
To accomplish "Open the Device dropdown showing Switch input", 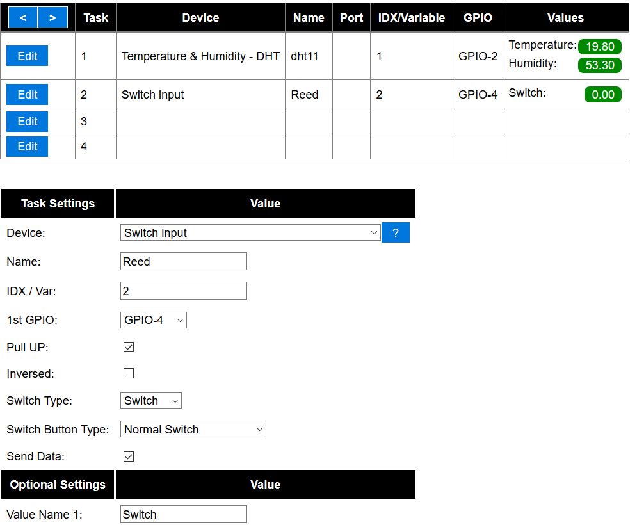I will (x=250, y=233).
